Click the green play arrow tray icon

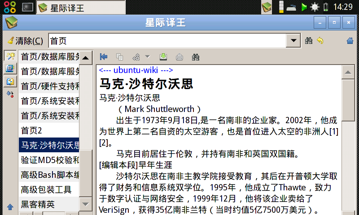[x=304, y=7]
